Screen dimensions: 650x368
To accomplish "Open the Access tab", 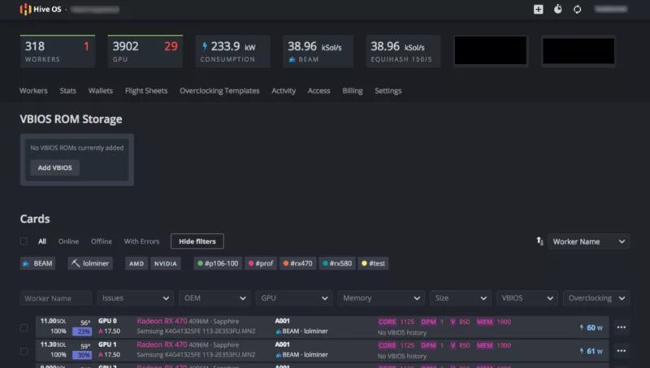I will [x=318, y=90].
